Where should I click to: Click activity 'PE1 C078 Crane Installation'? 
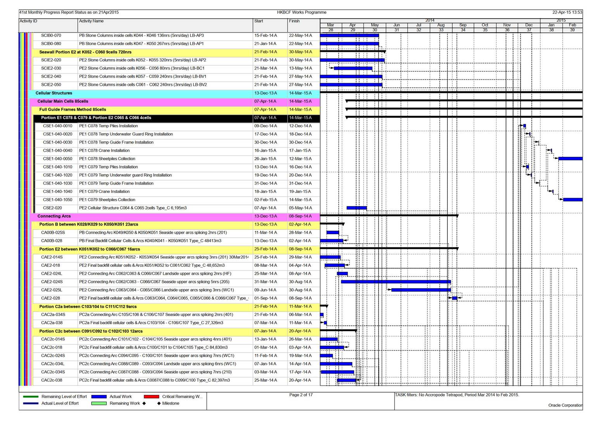[x=104, y=151]
